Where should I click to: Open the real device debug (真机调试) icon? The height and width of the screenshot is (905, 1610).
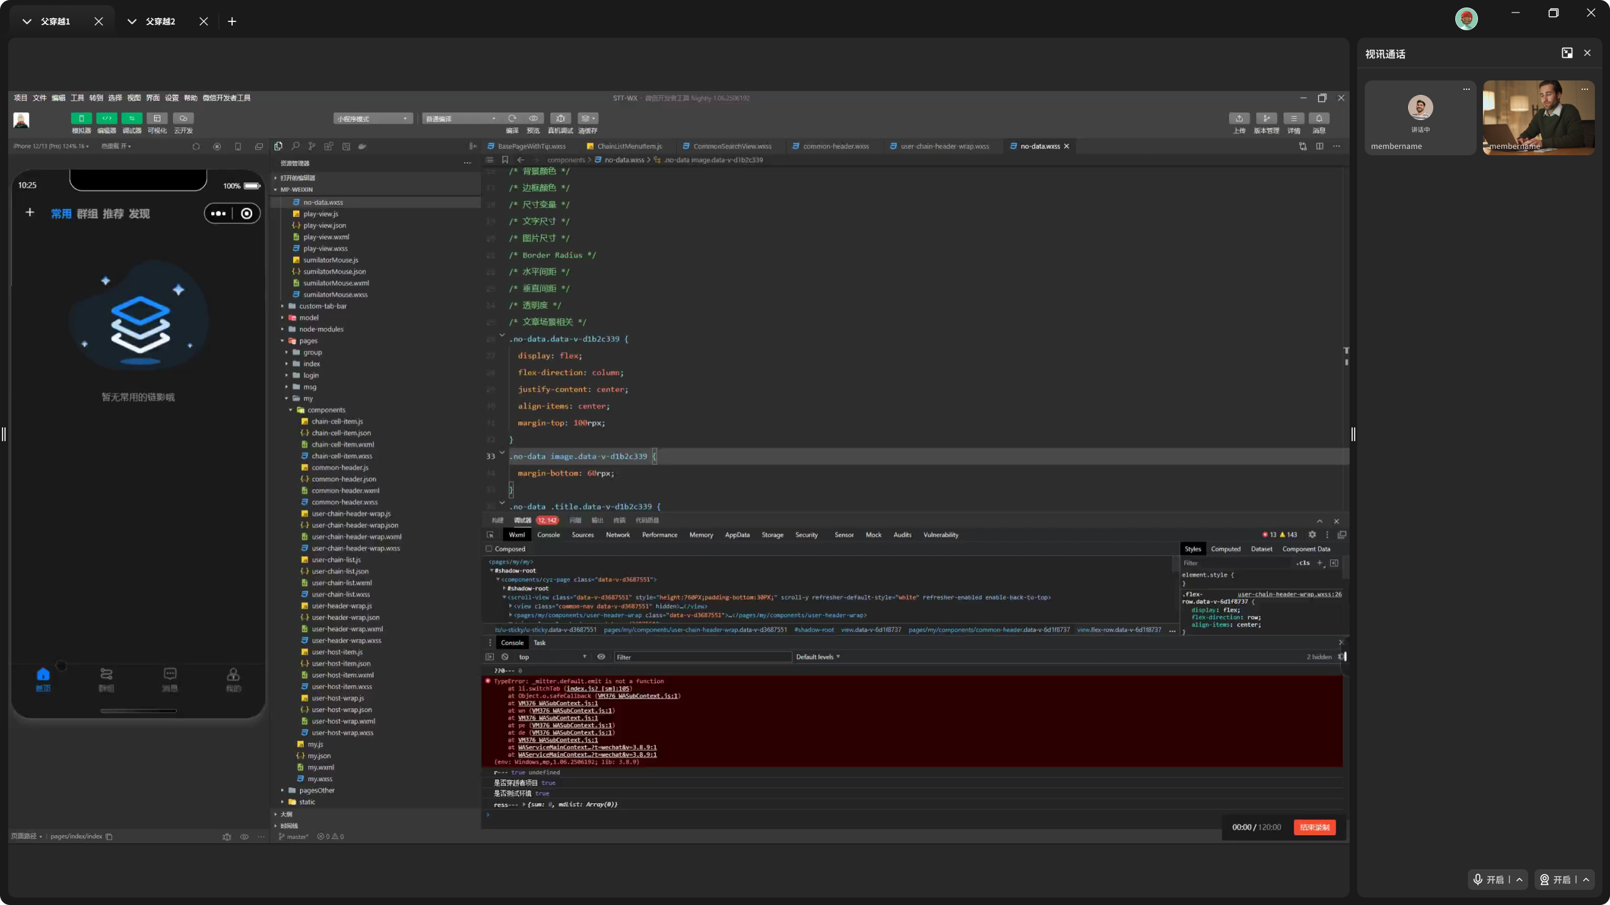[x=560, y=118]
